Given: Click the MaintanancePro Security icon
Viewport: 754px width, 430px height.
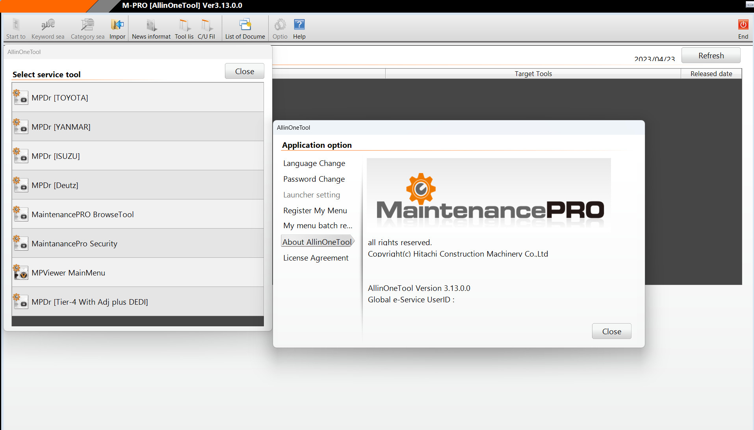Looking at the screenshot, I should [20, 243].
